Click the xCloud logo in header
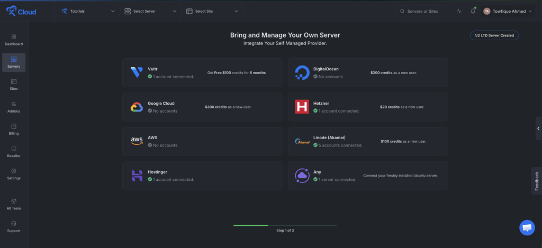The image size is (542, 248). [21, 12]
